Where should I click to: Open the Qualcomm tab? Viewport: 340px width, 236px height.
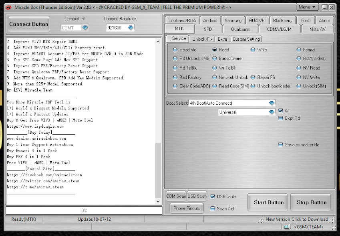(240, 29)
